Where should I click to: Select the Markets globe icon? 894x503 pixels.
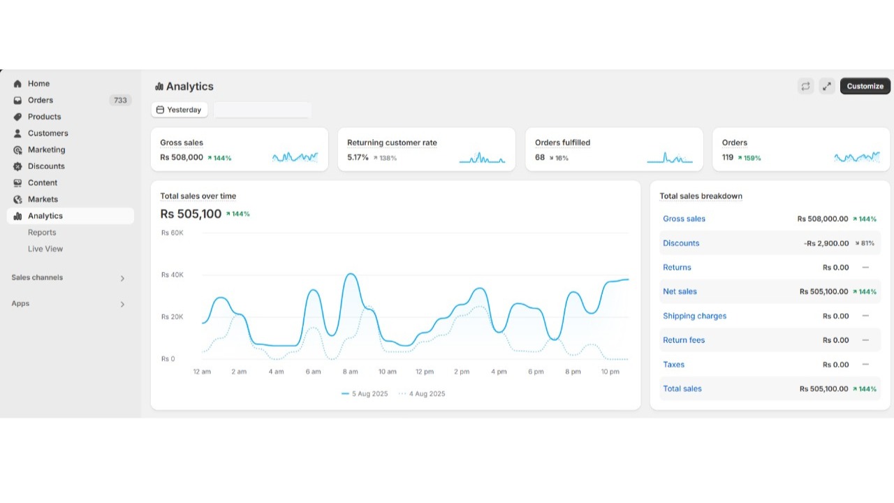[x=17, y=200]
